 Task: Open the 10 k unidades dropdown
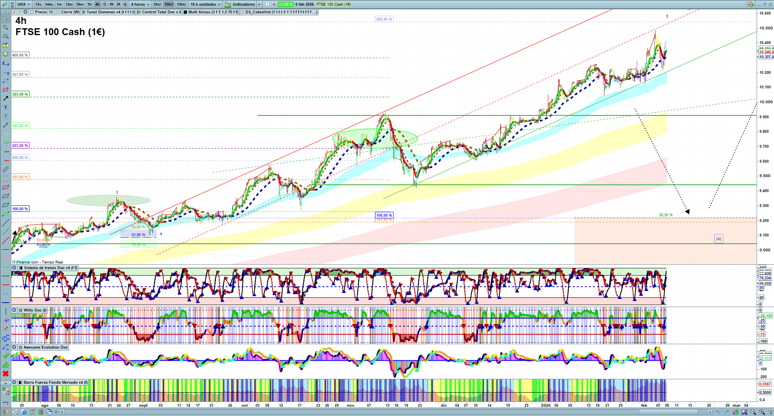pos(206,4)
